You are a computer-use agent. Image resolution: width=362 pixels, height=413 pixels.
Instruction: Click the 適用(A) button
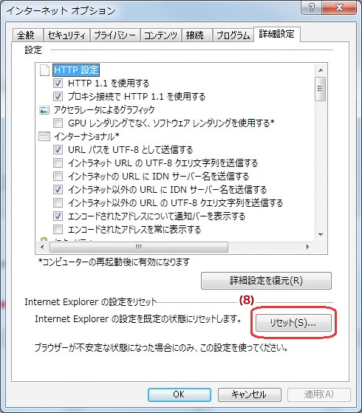point(319,395)
